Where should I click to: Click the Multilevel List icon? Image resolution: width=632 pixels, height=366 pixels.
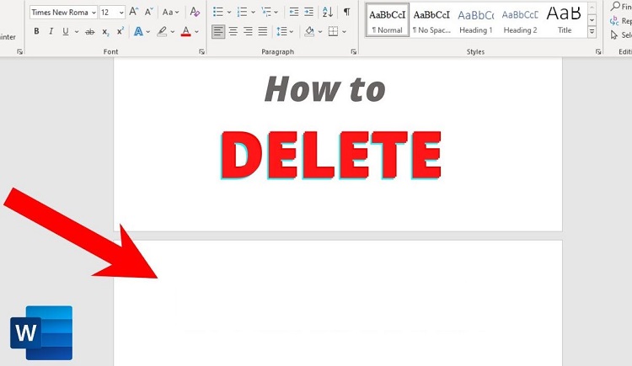[x=266, y=12]
